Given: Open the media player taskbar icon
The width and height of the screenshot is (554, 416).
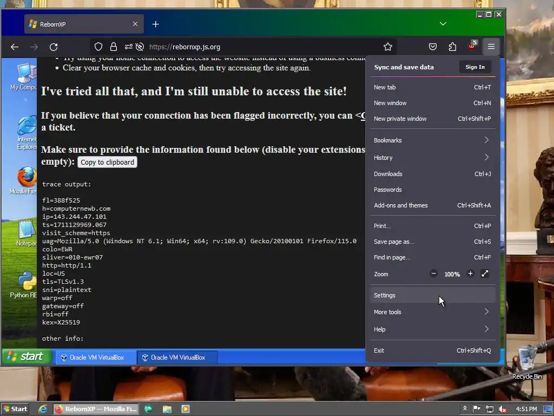Looking at the screenshot, I should click(185, 409).
